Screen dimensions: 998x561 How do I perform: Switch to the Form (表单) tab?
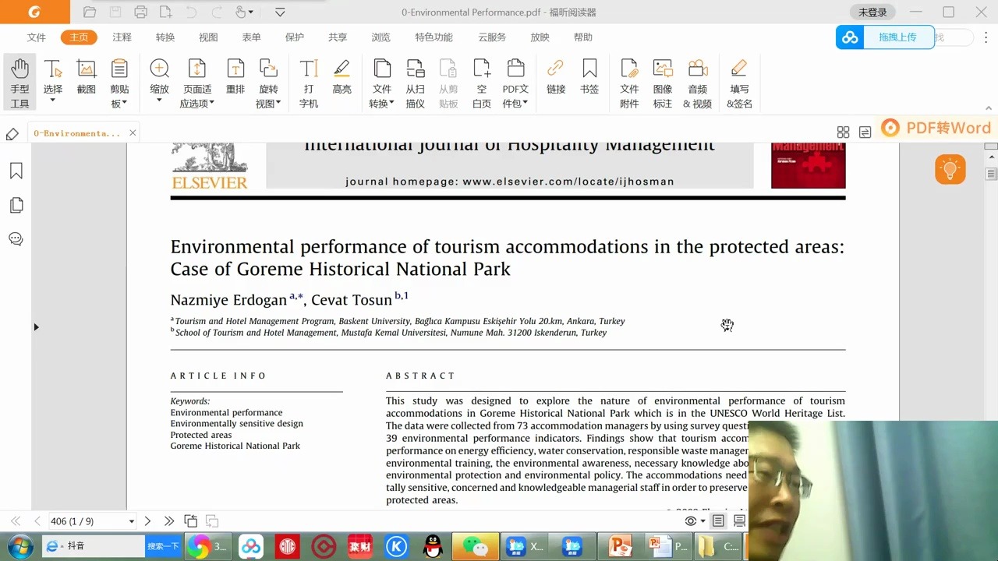click(x=251, y=37)
